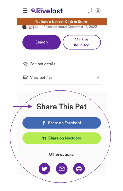Open the user profile icon
Viewport: 123px width, 191px height.
pos(98,11)
